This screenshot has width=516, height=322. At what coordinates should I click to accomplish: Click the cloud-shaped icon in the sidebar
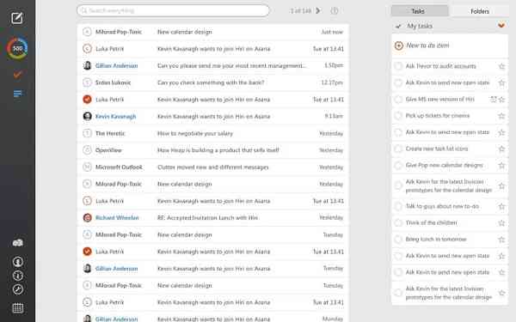point(17,243)
